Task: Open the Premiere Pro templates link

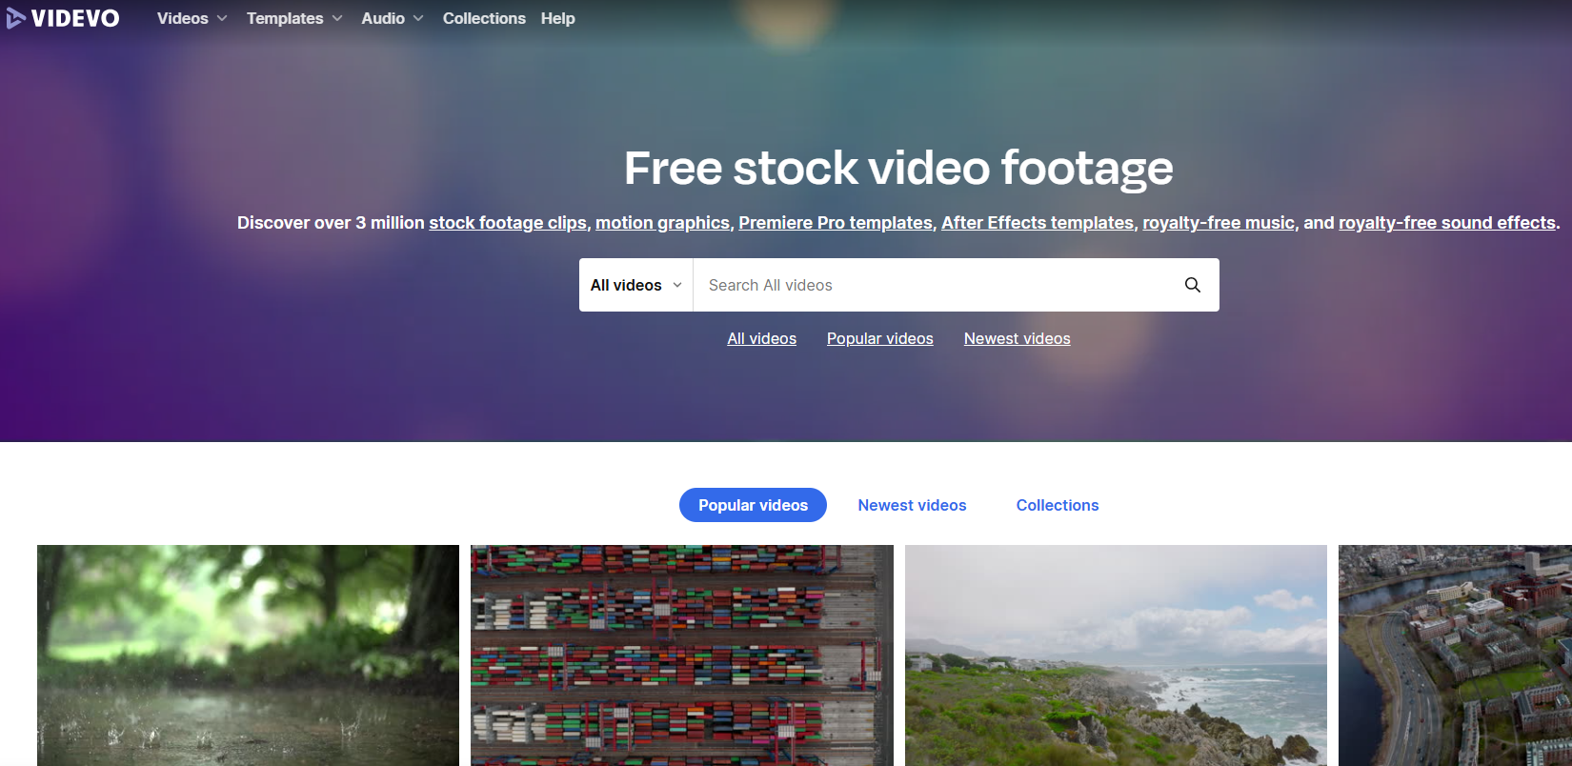Action: (836, 223)
